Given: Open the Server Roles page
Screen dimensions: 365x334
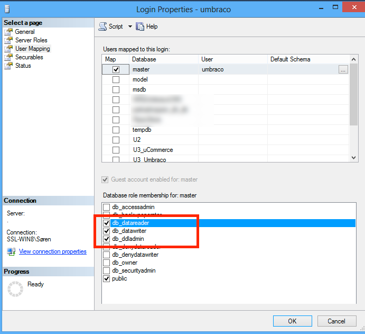Looking at the screenshot, I should [x=31, y=40].
